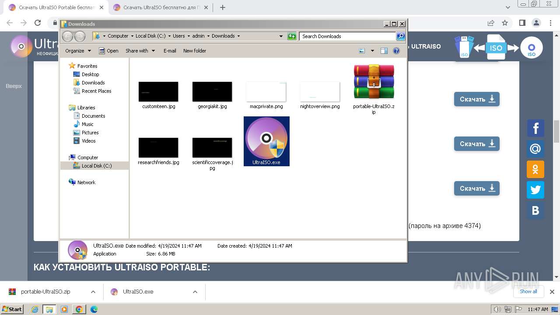Open Chrome side panel icon
This screenshot has width=560, height=315.
(x=522, y=23)
